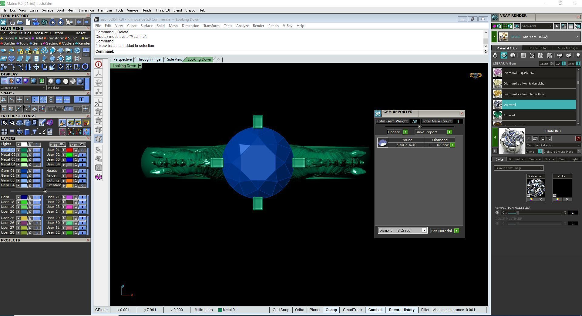Click the Save Report button

tap(433, 132)
